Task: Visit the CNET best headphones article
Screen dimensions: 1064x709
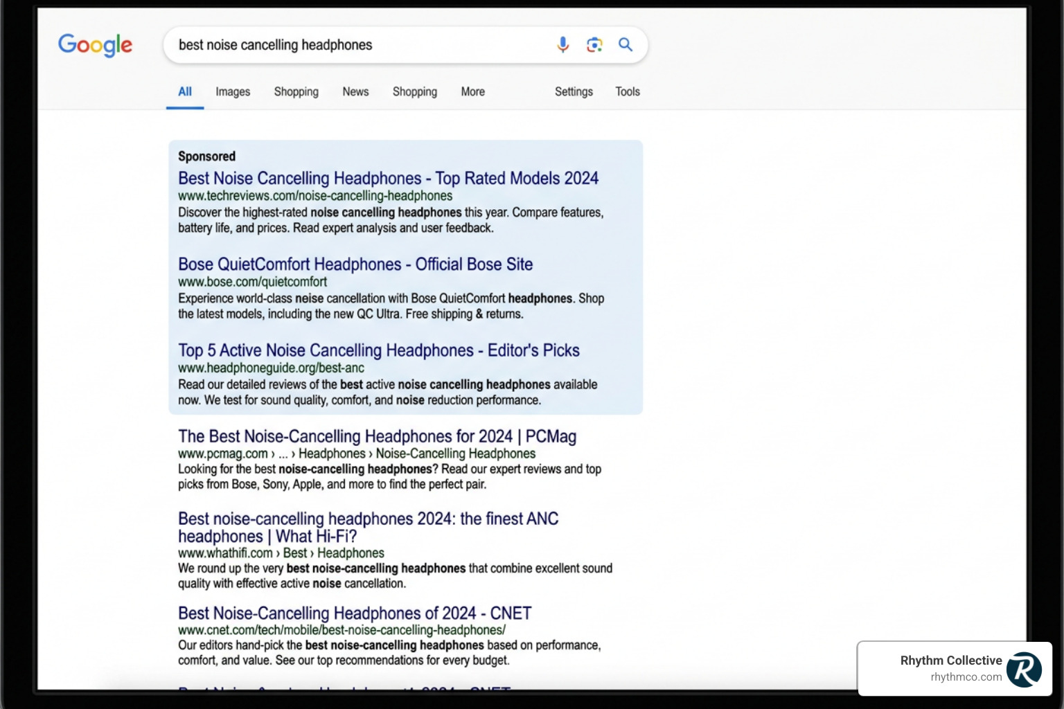Action: (x=354, y=613)
